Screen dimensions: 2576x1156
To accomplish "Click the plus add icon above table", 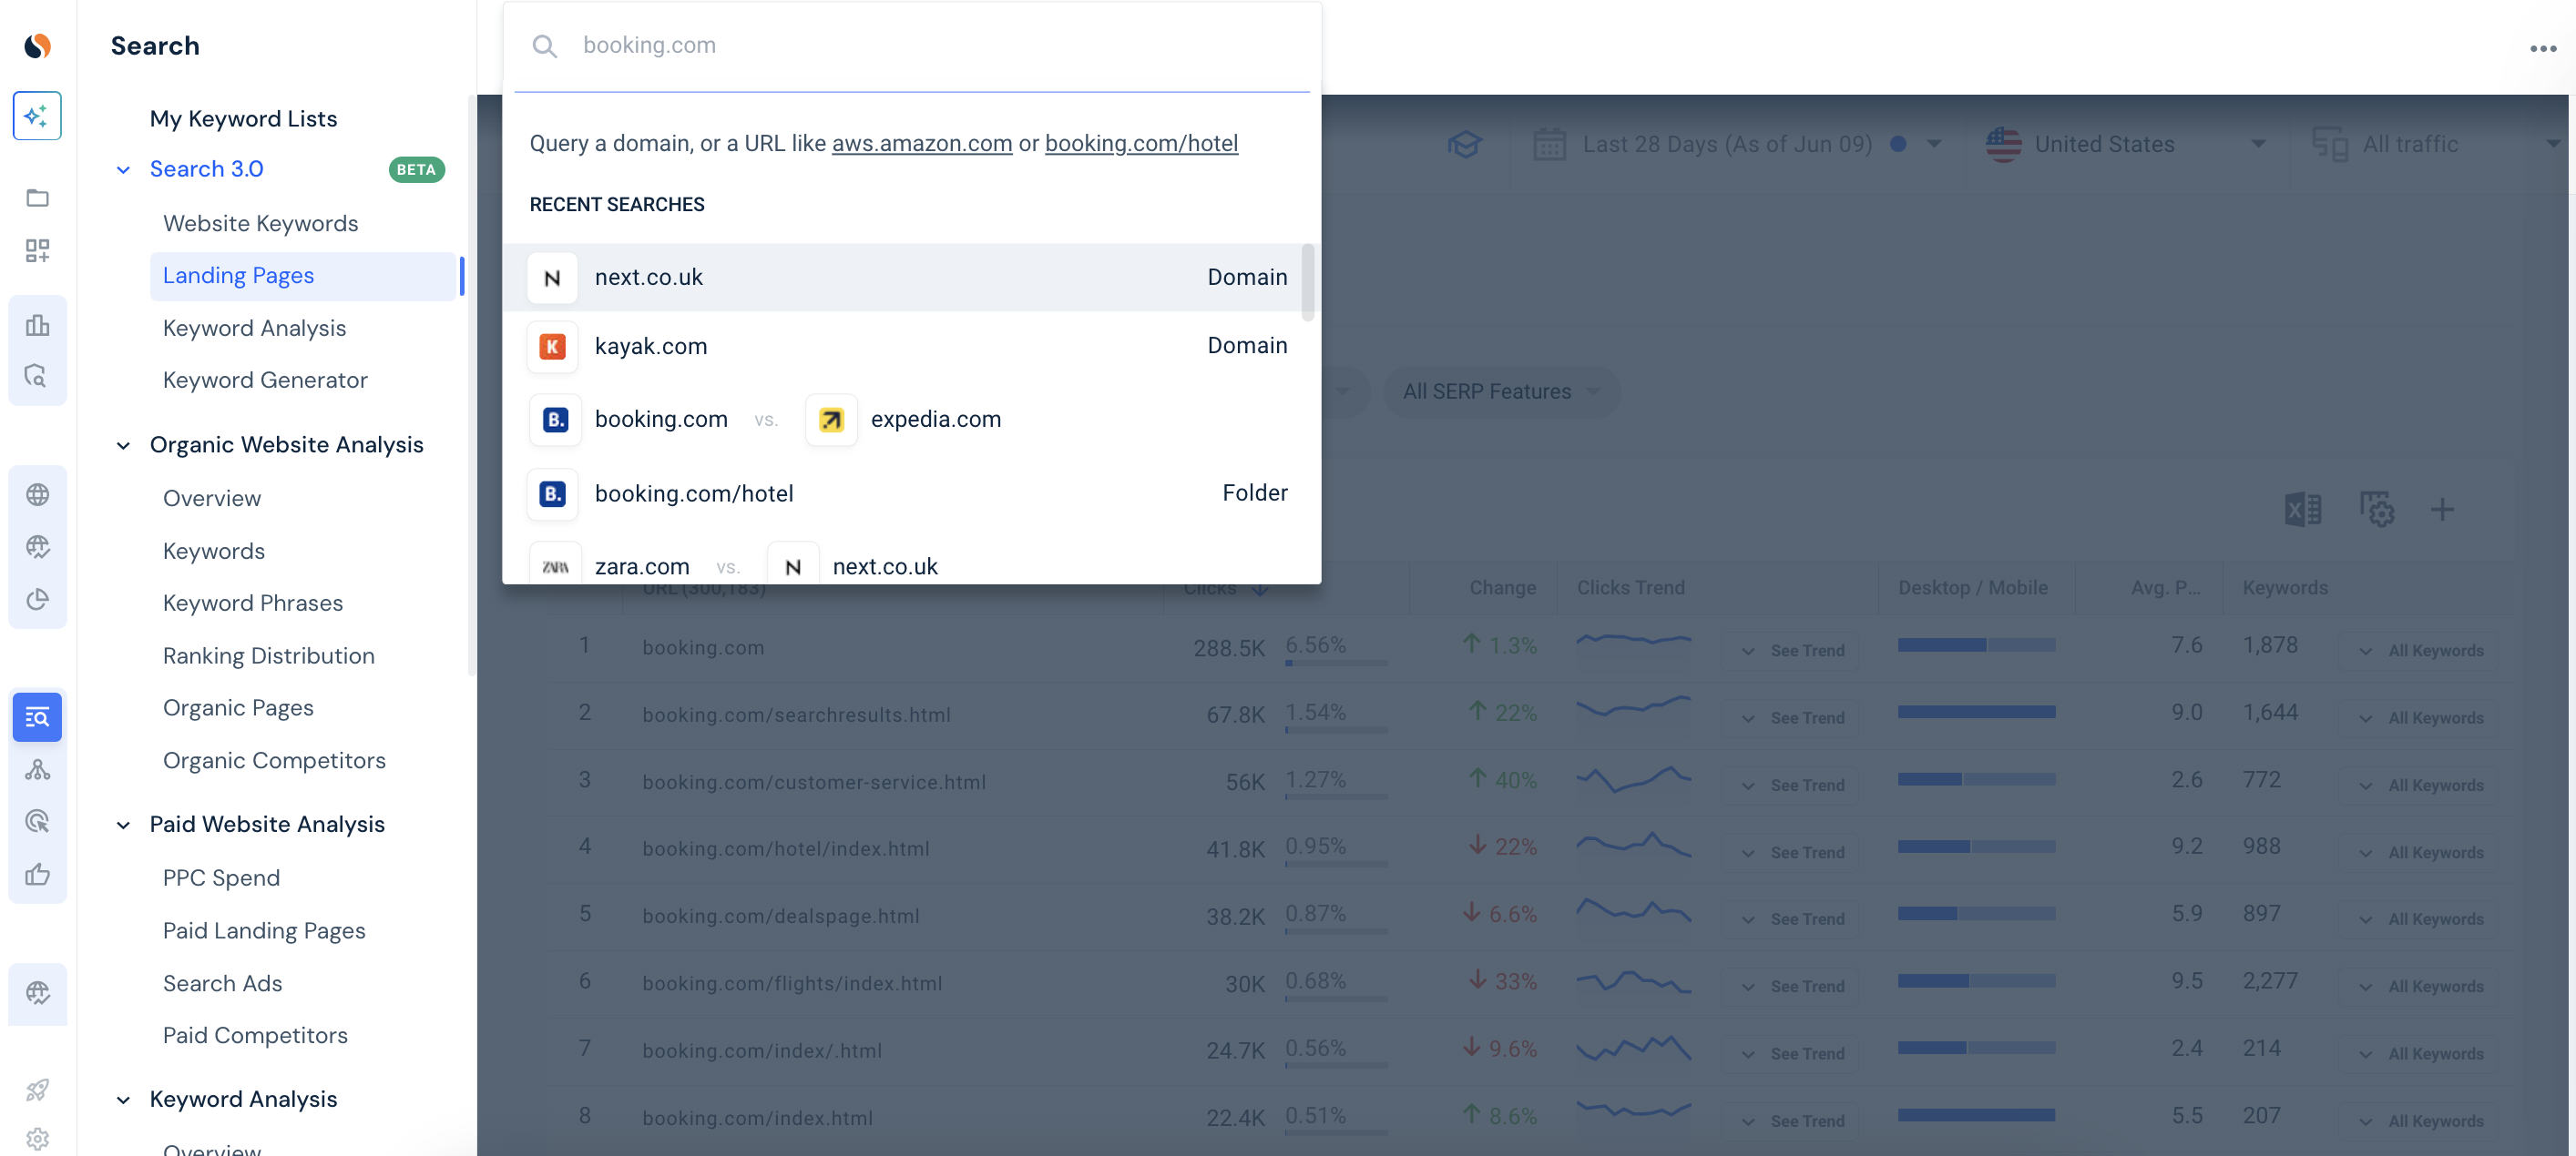I will [2442, 510].
